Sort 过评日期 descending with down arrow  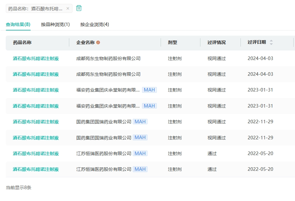(x=271, y=44)
